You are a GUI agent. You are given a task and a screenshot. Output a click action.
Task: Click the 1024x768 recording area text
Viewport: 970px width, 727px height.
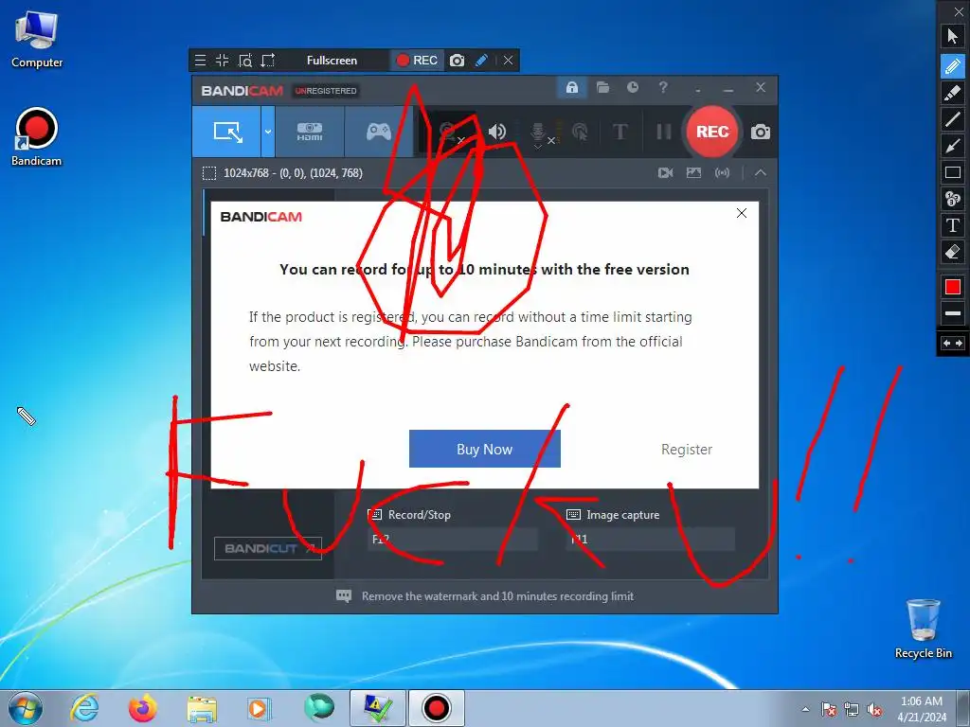coord(294,173)
